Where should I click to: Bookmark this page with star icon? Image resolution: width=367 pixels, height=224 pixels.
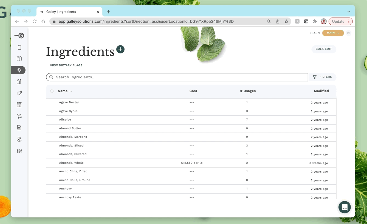pyautogui.click(x=286, y=21)
